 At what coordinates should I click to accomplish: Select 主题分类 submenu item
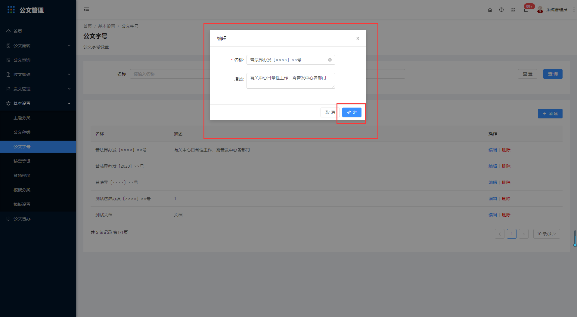pyautogui.click(x=38, y=118)
